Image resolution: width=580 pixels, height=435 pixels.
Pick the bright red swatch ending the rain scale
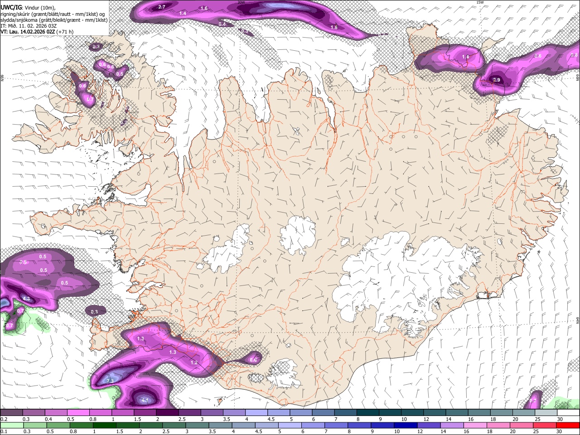coord(568,425)
